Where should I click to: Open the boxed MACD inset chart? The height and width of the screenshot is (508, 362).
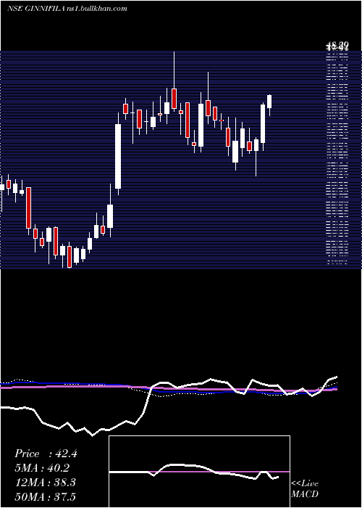[x=199, y=472]
